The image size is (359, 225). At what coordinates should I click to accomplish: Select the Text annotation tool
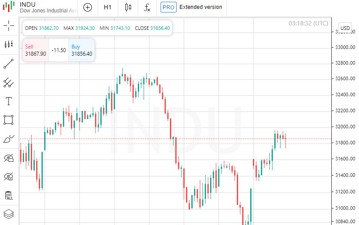coord(8,101)
